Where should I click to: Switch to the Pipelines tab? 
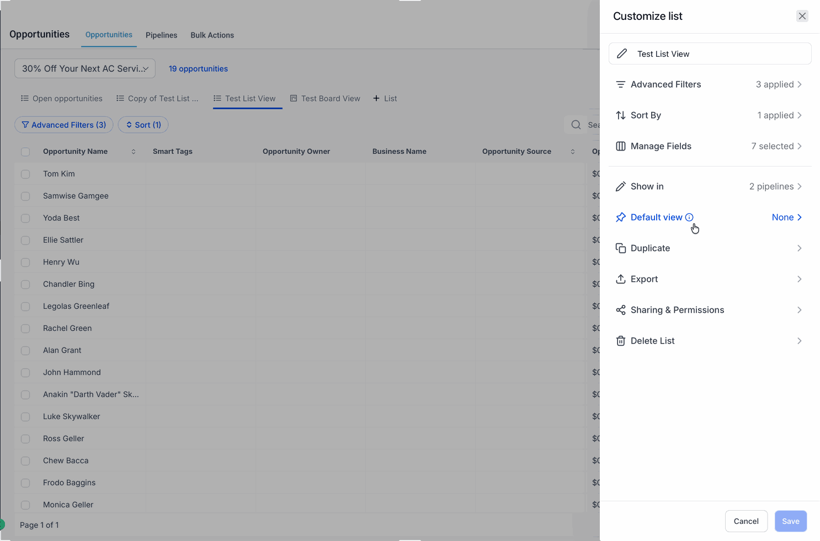click(x=161, y=35)
